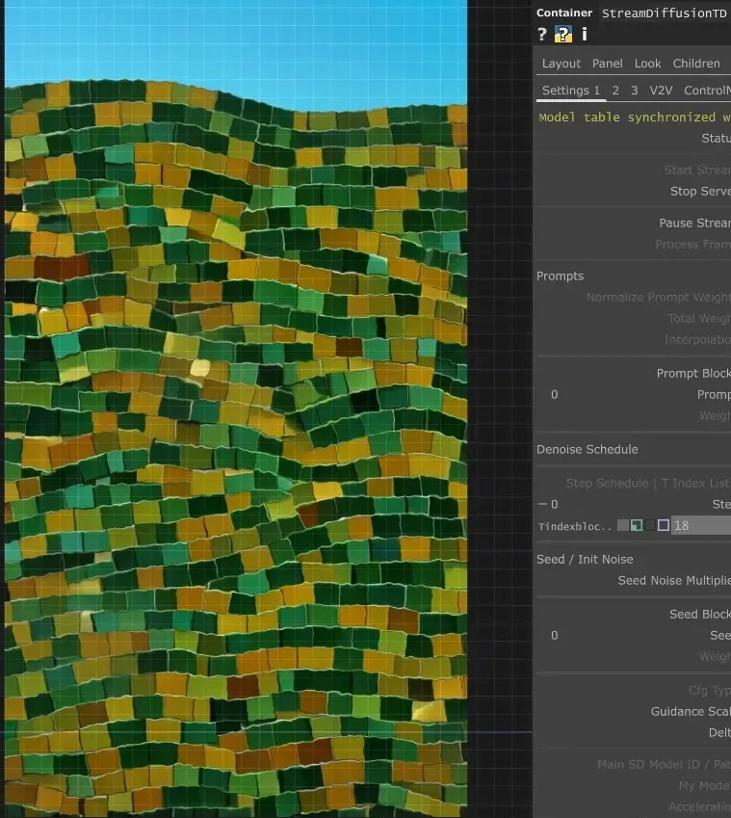Click the Pause Stream parameter label
The width and height of the screenshot is (731, 818).
pyautogui.click(x=694, y=224)
